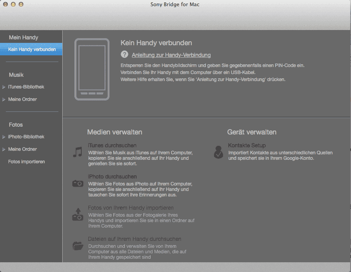The image size is (351, 272).
Task: Click the Medien verwalten heading
Action: (x=115, y=132)
